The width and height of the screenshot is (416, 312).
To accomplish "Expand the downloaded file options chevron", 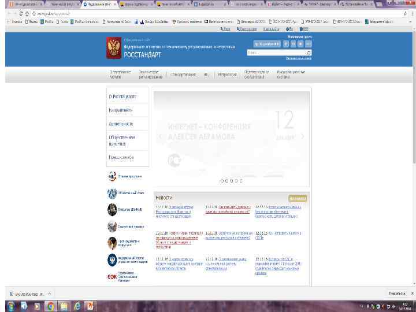I will [x=49, y=294].
